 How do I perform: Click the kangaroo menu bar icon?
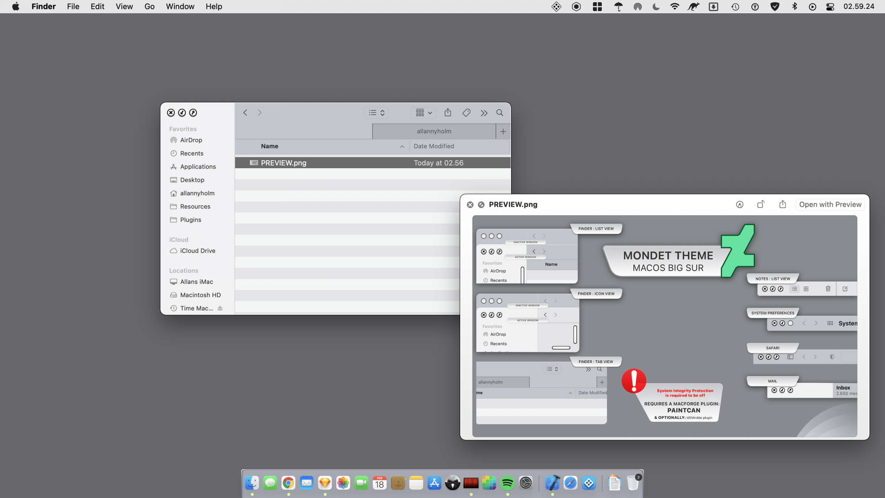pos(693,7)
